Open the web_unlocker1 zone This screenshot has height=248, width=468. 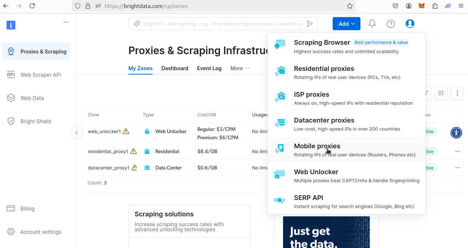(104, 131)
